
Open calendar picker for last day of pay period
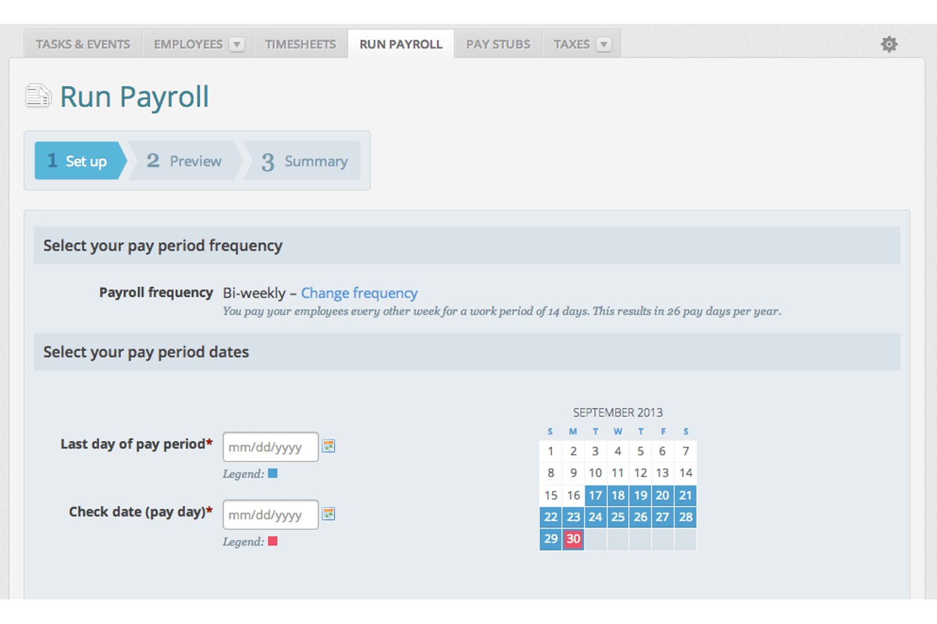point(329,446)
